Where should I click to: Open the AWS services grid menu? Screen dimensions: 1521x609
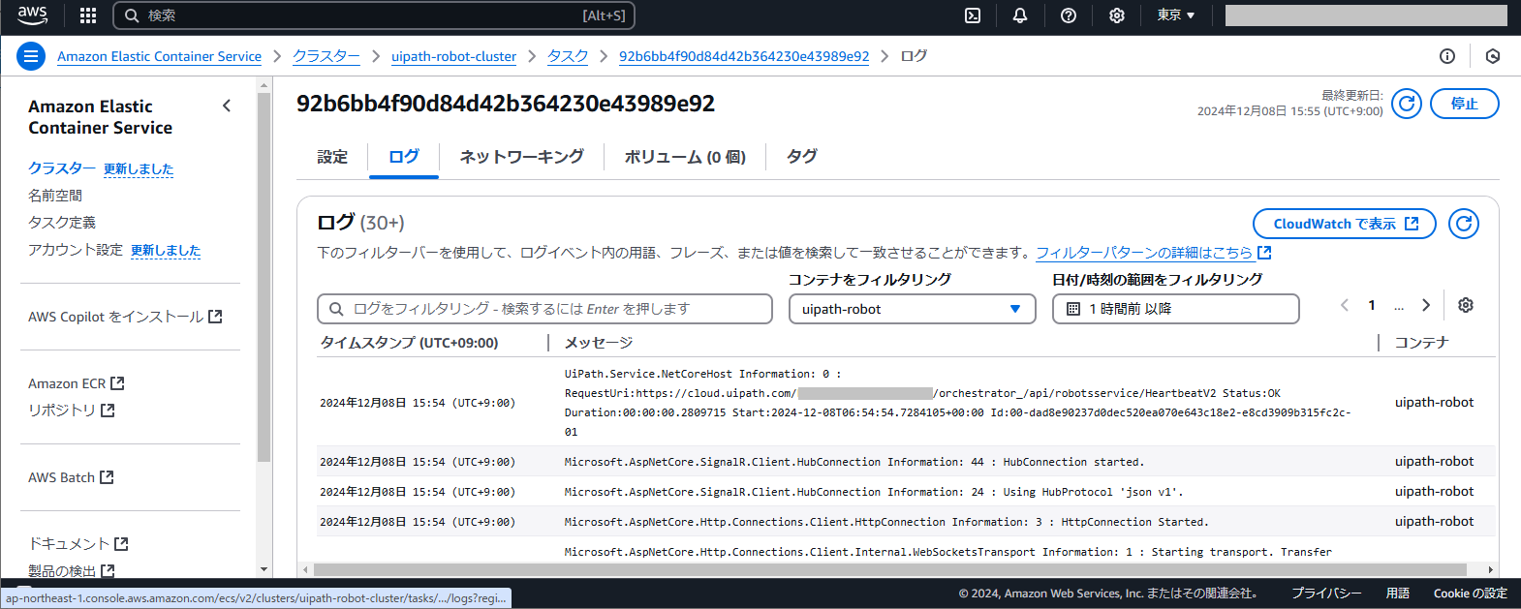(88, 15)
